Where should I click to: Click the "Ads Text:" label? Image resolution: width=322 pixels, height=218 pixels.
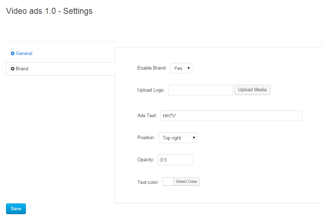(x=147, y=116)
